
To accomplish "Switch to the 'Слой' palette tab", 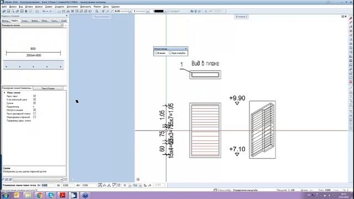I will point(64,21).
